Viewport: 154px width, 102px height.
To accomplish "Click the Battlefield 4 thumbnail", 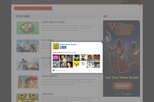I will tap(28, 64).
